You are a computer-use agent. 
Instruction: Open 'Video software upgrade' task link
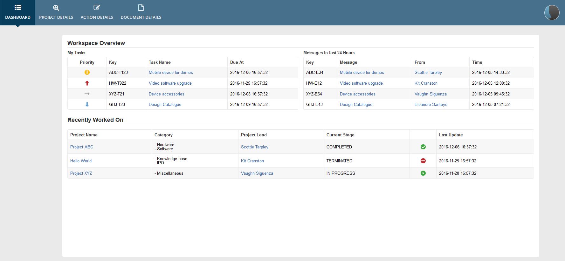[x=170, y=83]
